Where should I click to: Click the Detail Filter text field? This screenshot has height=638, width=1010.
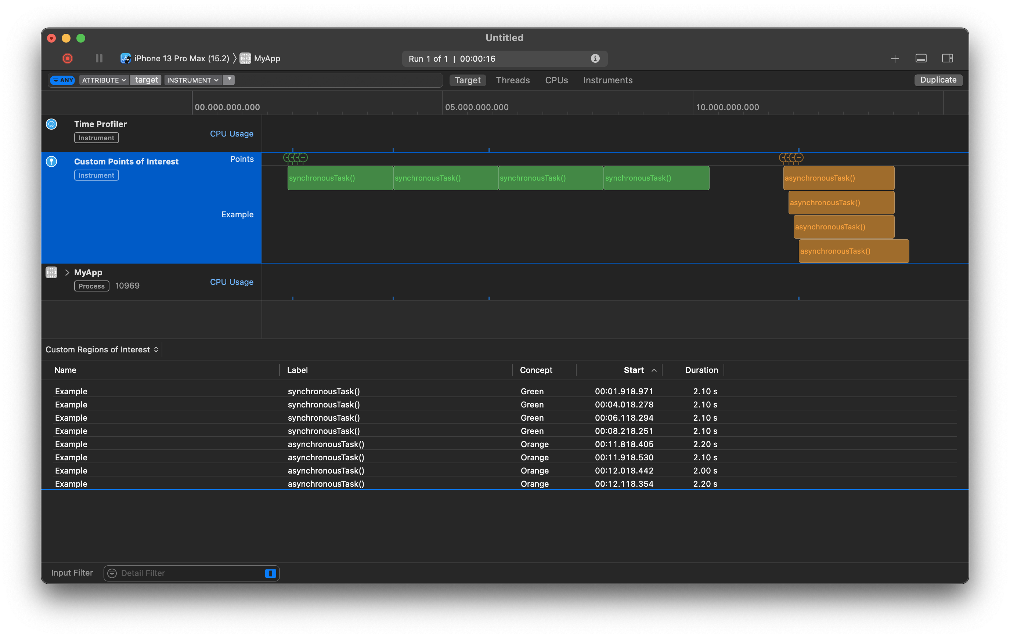pos(191,573)
